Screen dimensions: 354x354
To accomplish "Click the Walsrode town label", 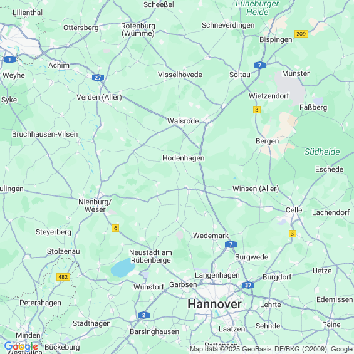I will (183, 121).
